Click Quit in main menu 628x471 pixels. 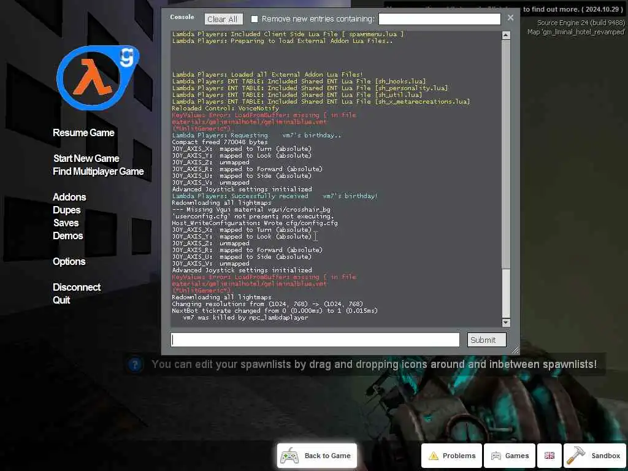61,300
